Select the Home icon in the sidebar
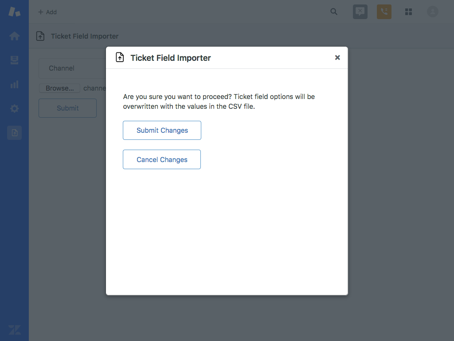Image resolution: width=454 pixels, height=341 pixels. point(14,36)
